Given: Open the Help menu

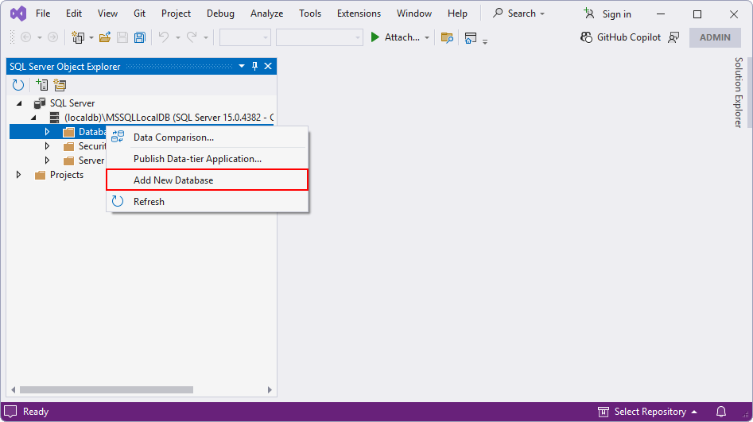Looking at the screenshot, I should (457, 14).
